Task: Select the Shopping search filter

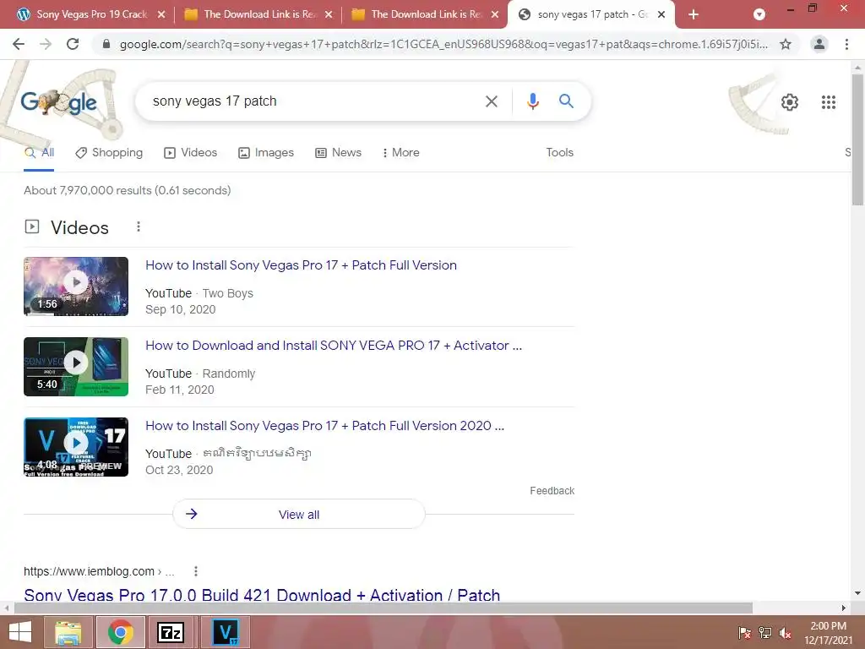Action: (x=109, y=153)
